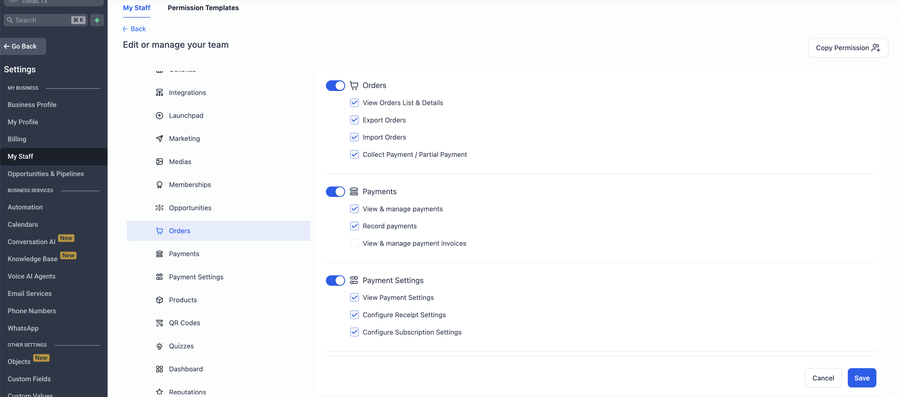Open Opportunities & Pipelines in the settings sidebar
The width and height of the screenshot is (898, 397).
(x=46, y=174)
